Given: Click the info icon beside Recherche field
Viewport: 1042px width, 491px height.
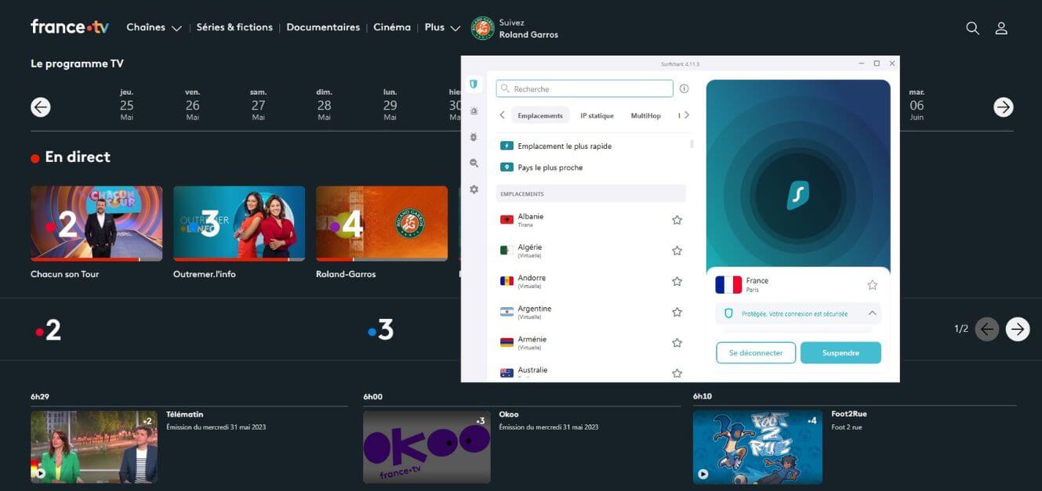Looking at the screenshot, I should pos(684,89).
